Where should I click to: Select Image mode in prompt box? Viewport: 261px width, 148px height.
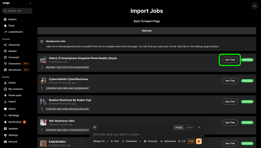179,127
